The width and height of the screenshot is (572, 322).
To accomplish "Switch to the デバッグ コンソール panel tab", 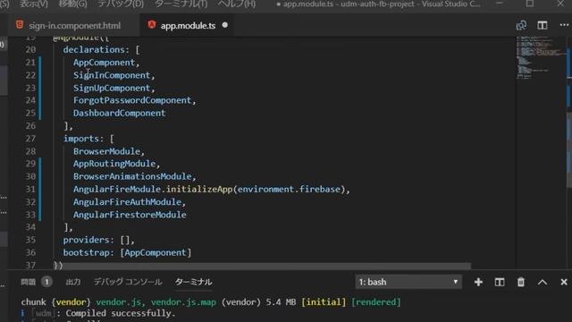I will pos(128,282).
